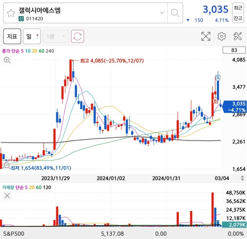Image resolution: width=247 pixels, height=239 pixels.
Task: Click the 48,750K volume axis label
Action: click(x=236, y=193)
